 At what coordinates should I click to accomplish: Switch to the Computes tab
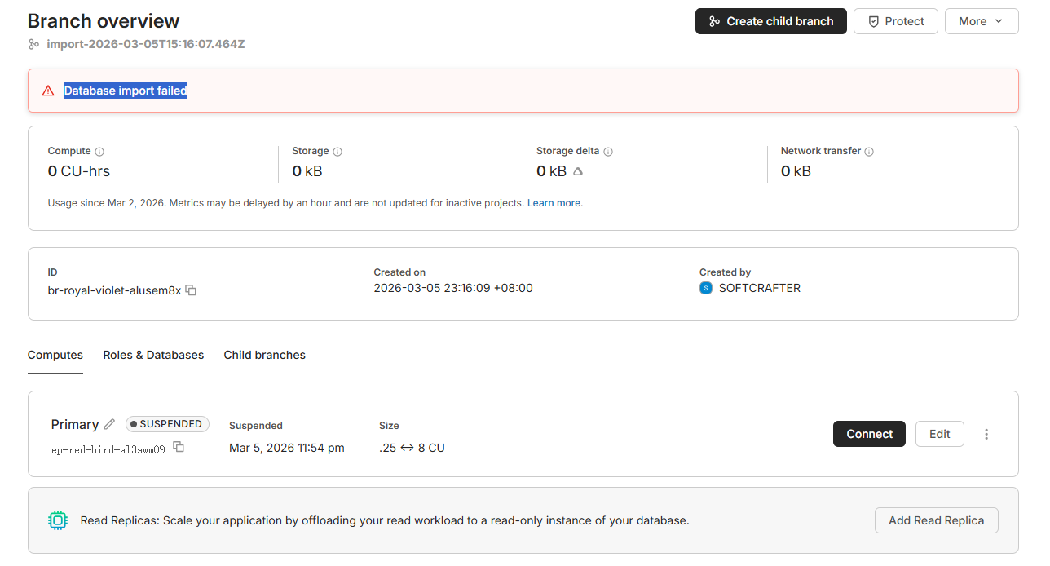[x=55, y=355]
